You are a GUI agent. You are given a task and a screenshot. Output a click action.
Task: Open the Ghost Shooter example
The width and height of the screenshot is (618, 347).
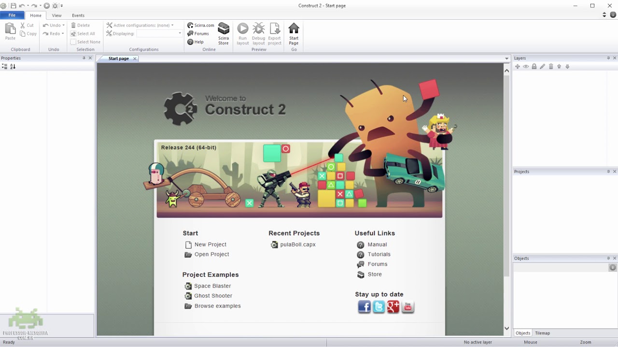pos(213,296)
